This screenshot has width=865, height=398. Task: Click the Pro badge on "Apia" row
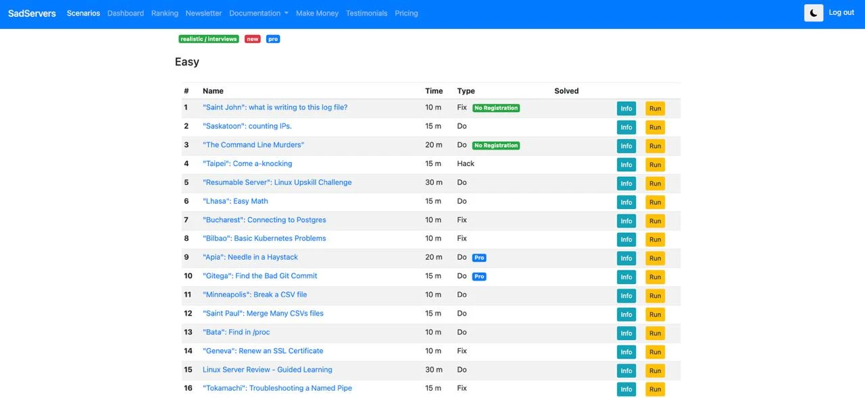click(x=479, y=258)
